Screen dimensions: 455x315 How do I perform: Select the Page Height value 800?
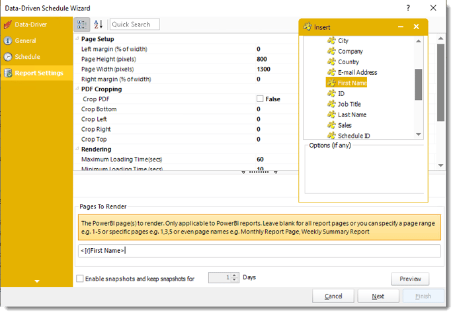click(262, 59)
